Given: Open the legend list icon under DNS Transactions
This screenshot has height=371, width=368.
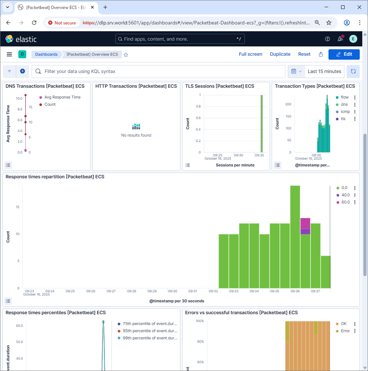Looking at the screenshot, I should (x=8, y=165).
